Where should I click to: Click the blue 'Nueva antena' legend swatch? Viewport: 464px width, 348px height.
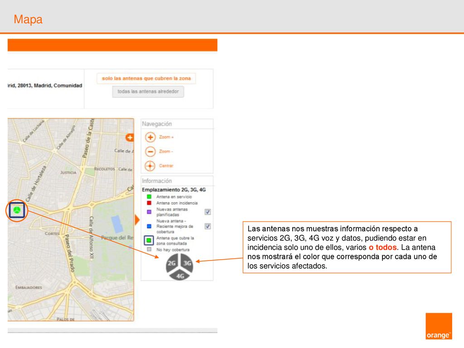tap(149, 227)
